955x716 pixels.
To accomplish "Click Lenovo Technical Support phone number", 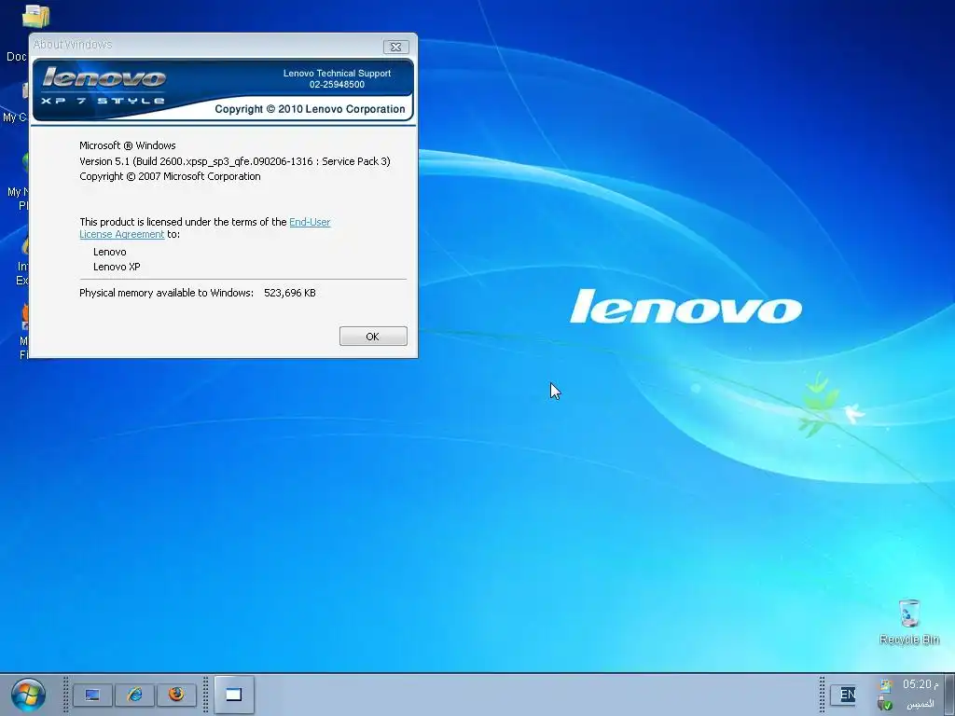I will pyautogui.click(x=337, y=85).
